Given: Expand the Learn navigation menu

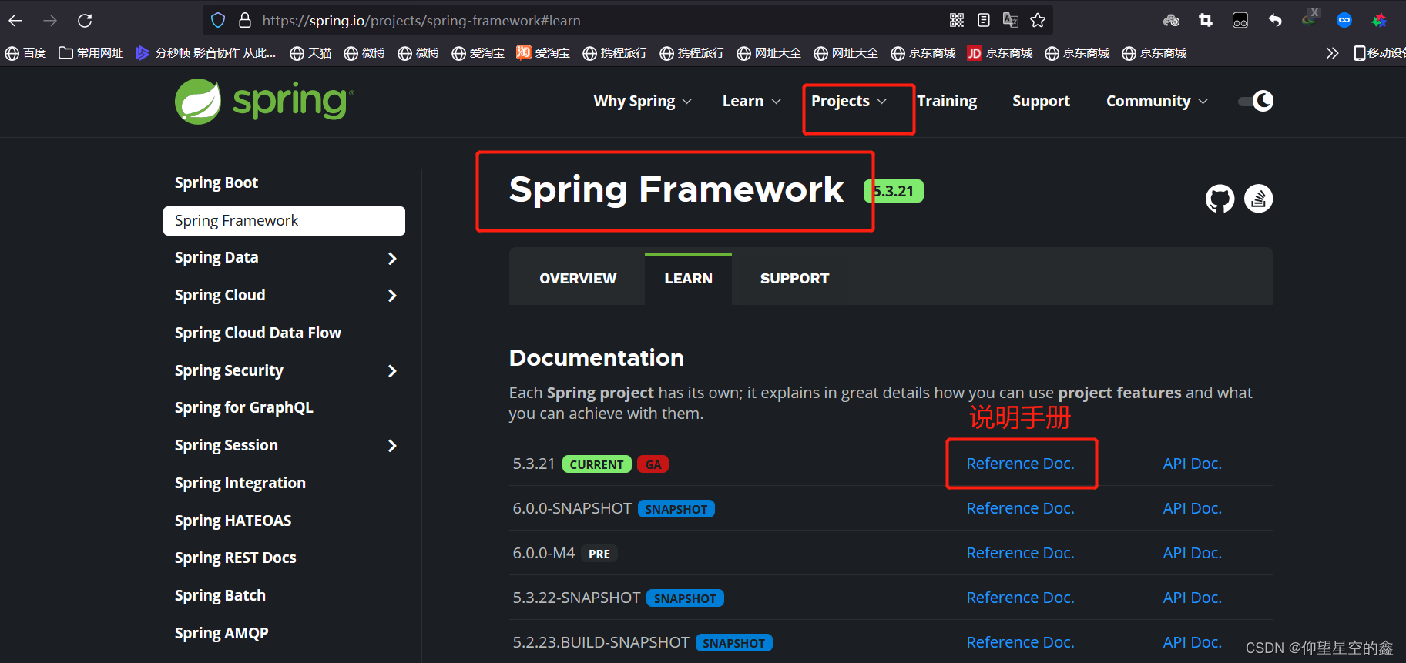Looking at the screenshot, I should coord(752,101).
